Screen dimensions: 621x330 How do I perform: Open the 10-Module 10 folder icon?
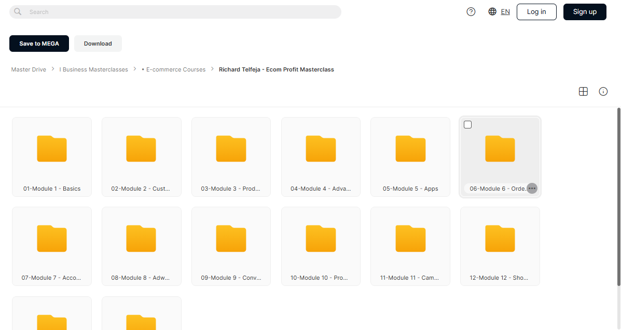(x=321, y=239)
